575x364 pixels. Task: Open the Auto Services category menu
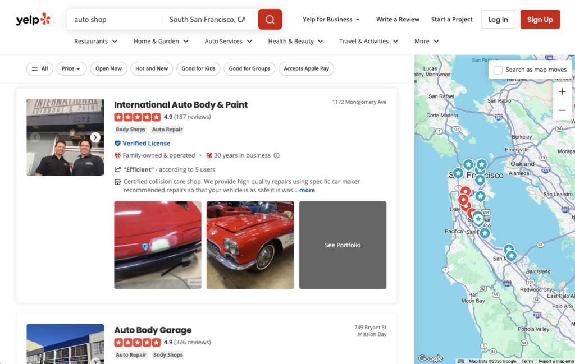coord(228,41)
